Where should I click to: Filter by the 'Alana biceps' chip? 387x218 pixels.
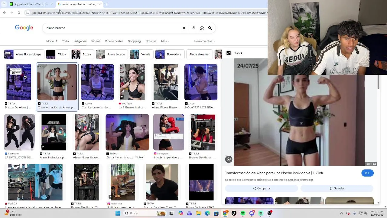point(111,54)
